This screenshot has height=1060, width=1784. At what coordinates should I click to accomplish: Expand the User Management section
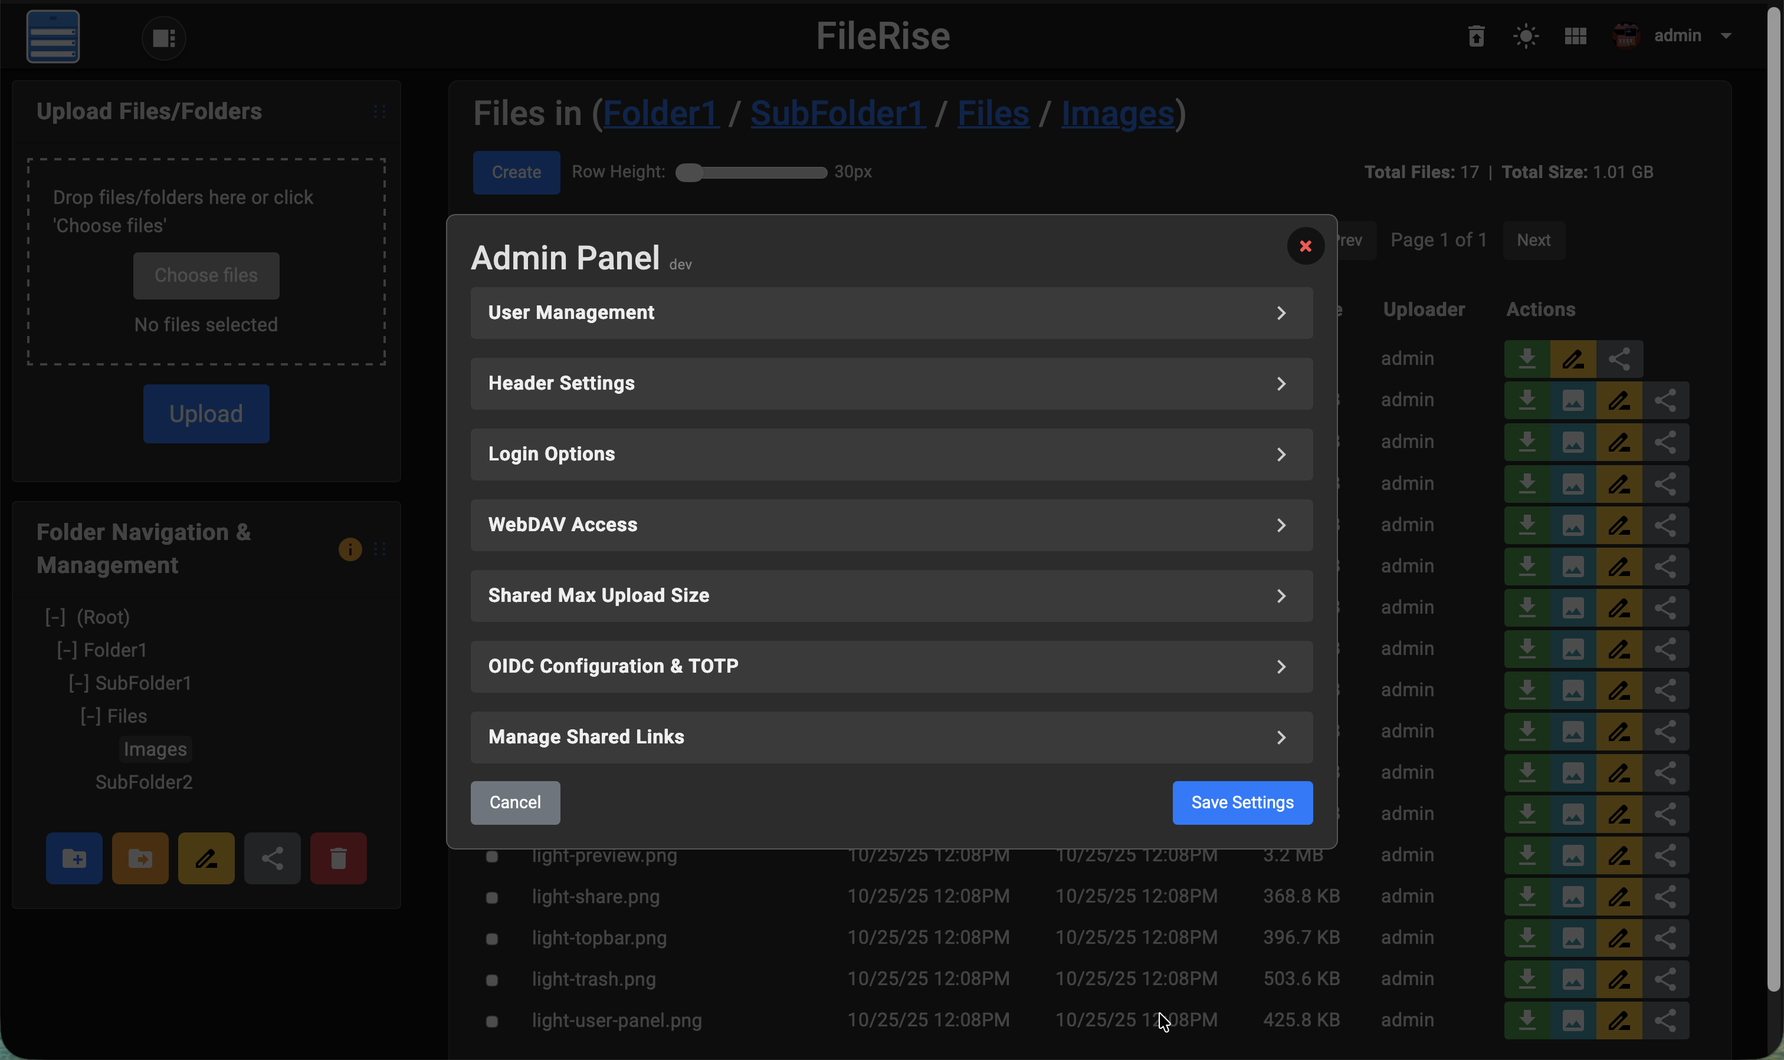pyautogui.click(x=891, y=313)
